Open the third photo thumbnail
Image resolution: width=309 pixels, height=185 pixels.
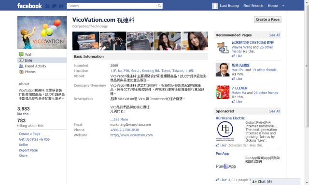pyautogui.click(x=140, y=41)
